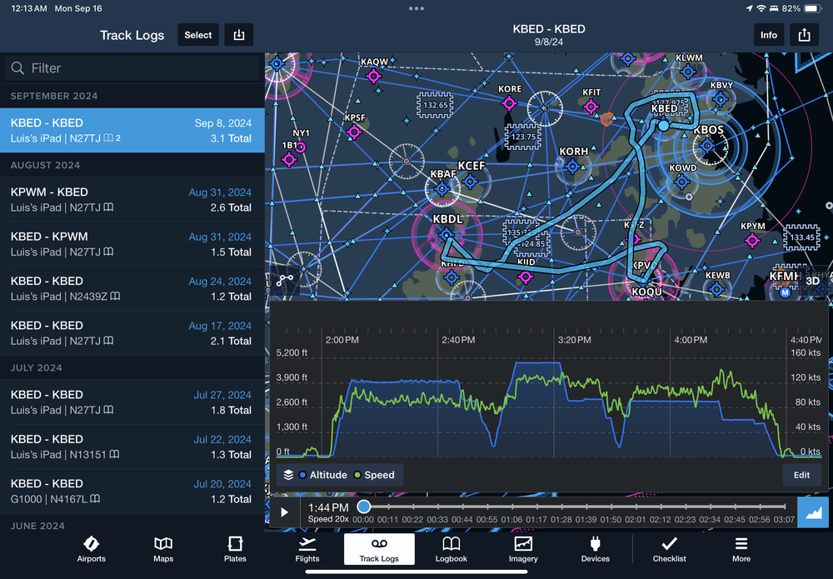Switch the map to 3D view
This screenshot has width=833, height=579.
(812, 282)
